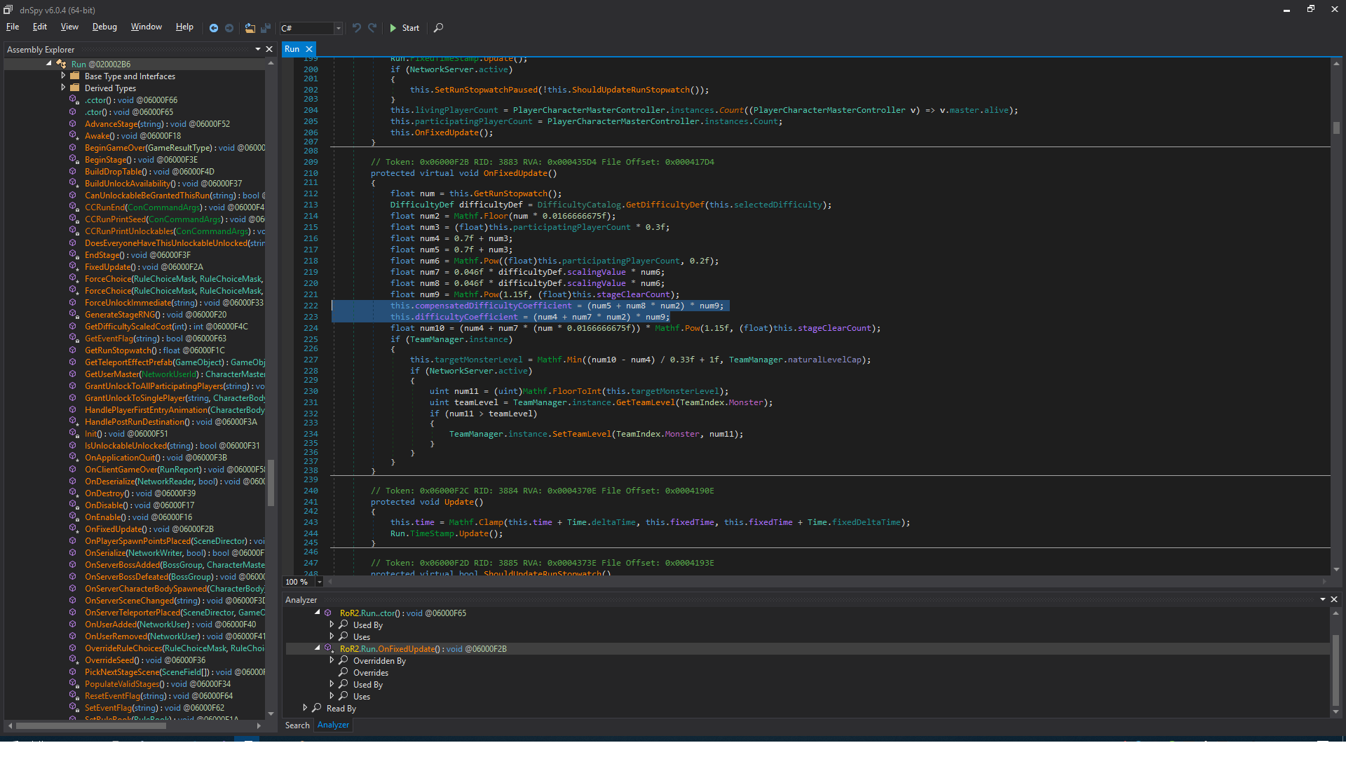Open the View menu
The height and width of the screenshot is (757, 1346).
click(69, 27)
